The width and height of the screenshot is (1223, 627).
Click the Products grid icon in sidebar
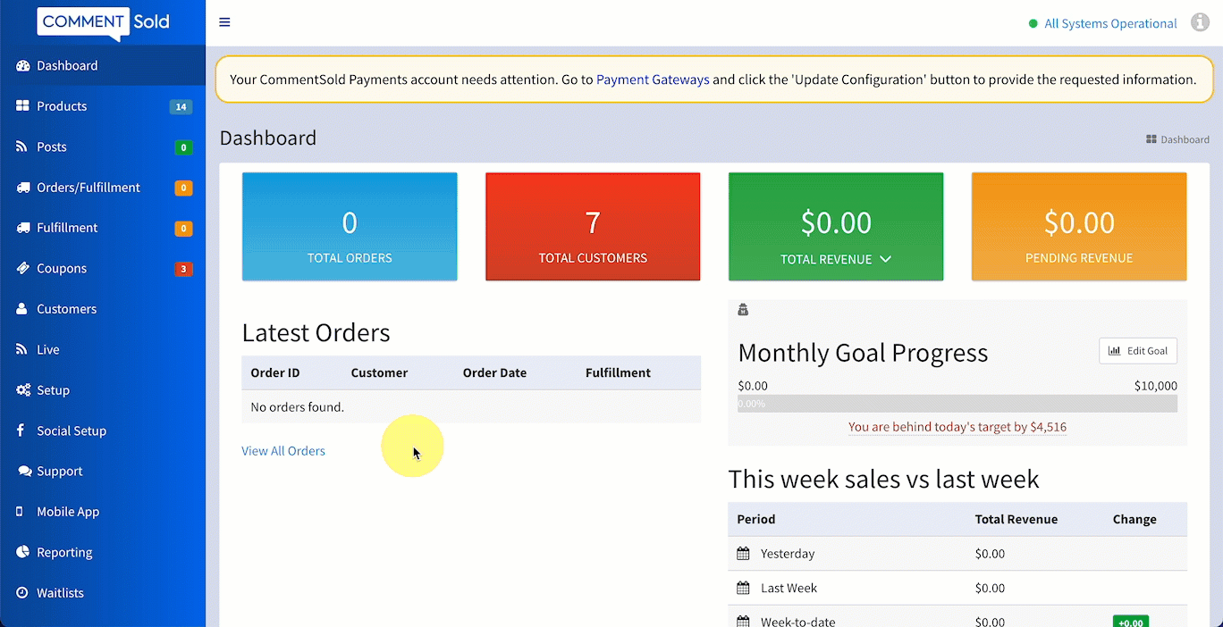[22, 106]
